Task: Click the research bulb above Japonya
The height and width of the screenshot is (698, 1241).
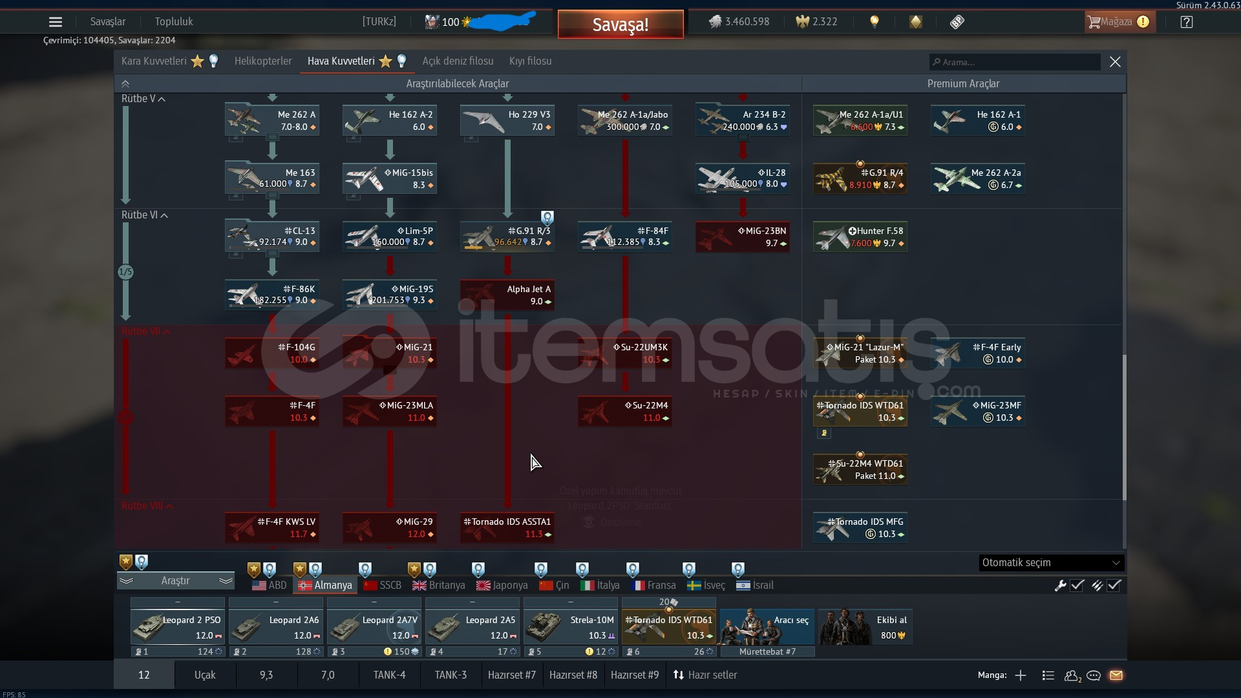Action: [x=478, y=569]
